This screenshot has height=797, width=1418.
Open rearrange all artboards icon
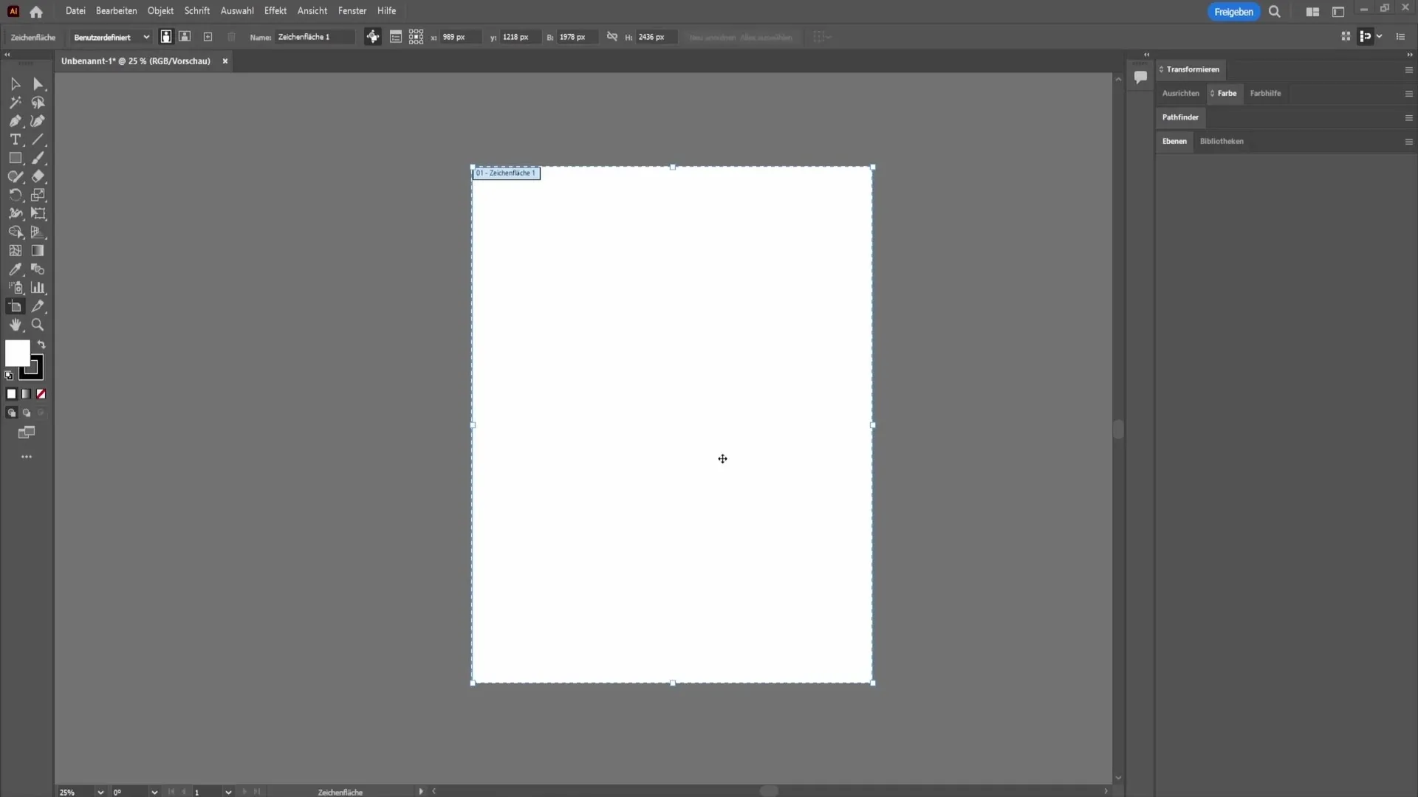(x=417, y=37)
